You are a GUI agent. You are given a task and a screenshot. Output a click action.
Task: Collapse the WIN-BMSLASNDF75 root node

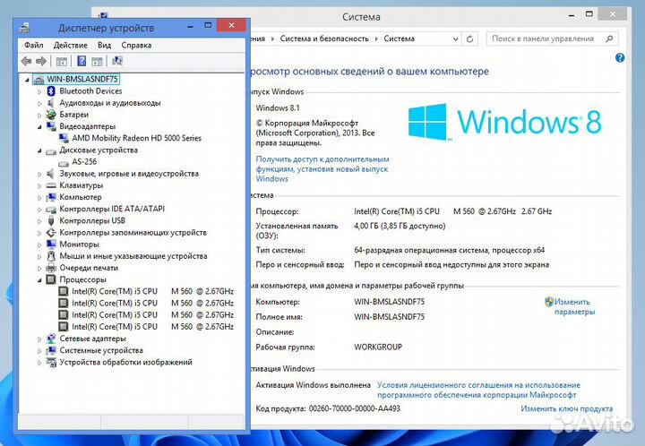coord(27,80)
